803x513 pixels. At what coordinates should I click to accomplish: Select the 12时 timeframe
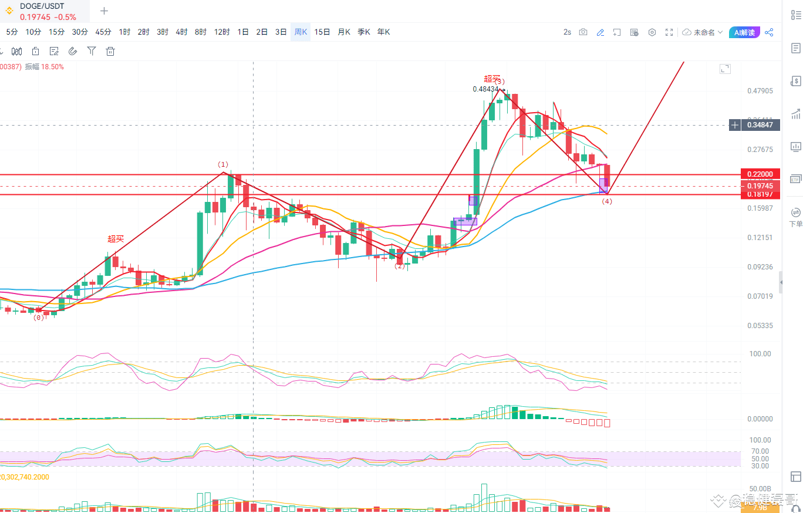[222, 32]
